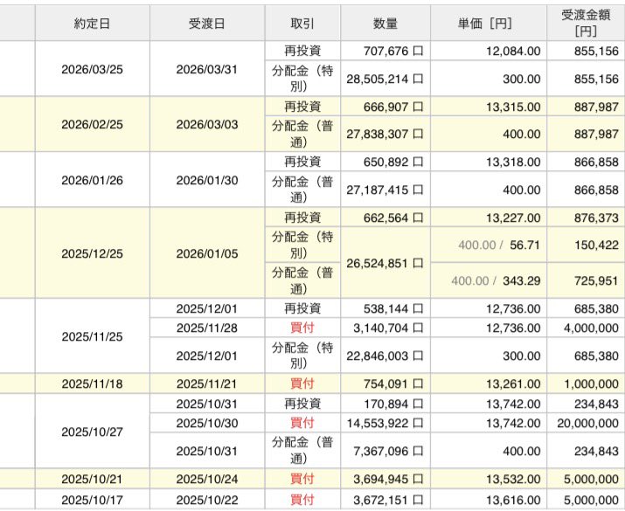Click the 約定日 column header
Image resolution: width=625 pixels, height=511 pixels.
pyautogui.click(x=92, y=24)
